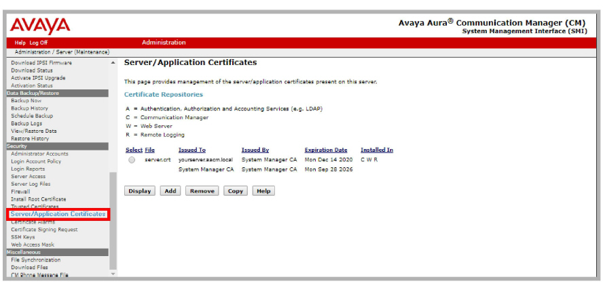Click the Help button below the table
Image resolution: width=603 pixels, height=292 pixels.
tap(263, 191)
